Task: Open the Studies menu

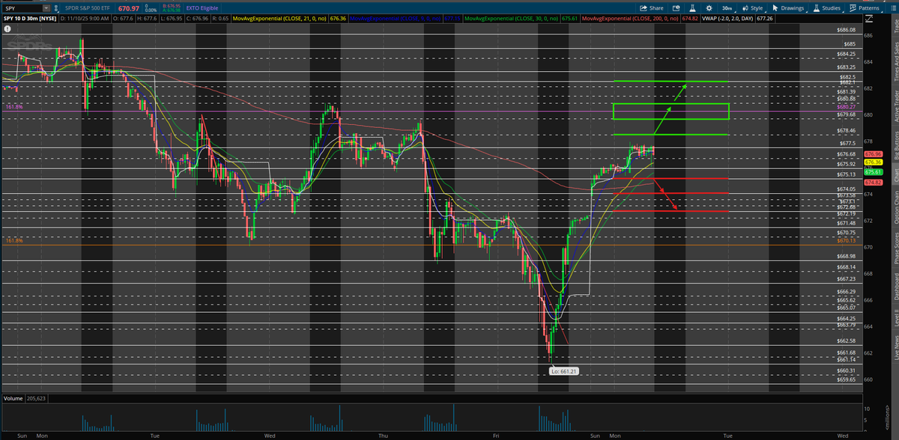Action: [827, 7]
